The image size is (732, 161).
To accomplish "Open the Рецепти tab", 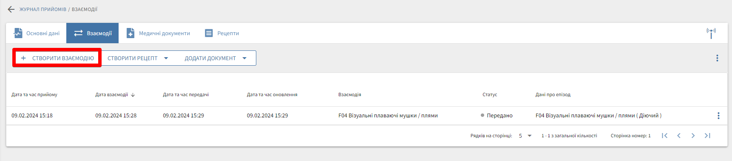I will [x=221, y=33].
